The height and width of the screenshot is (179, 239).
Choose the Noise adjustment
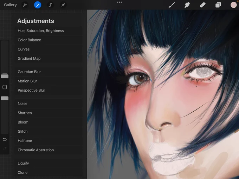[x=49, y=104]
